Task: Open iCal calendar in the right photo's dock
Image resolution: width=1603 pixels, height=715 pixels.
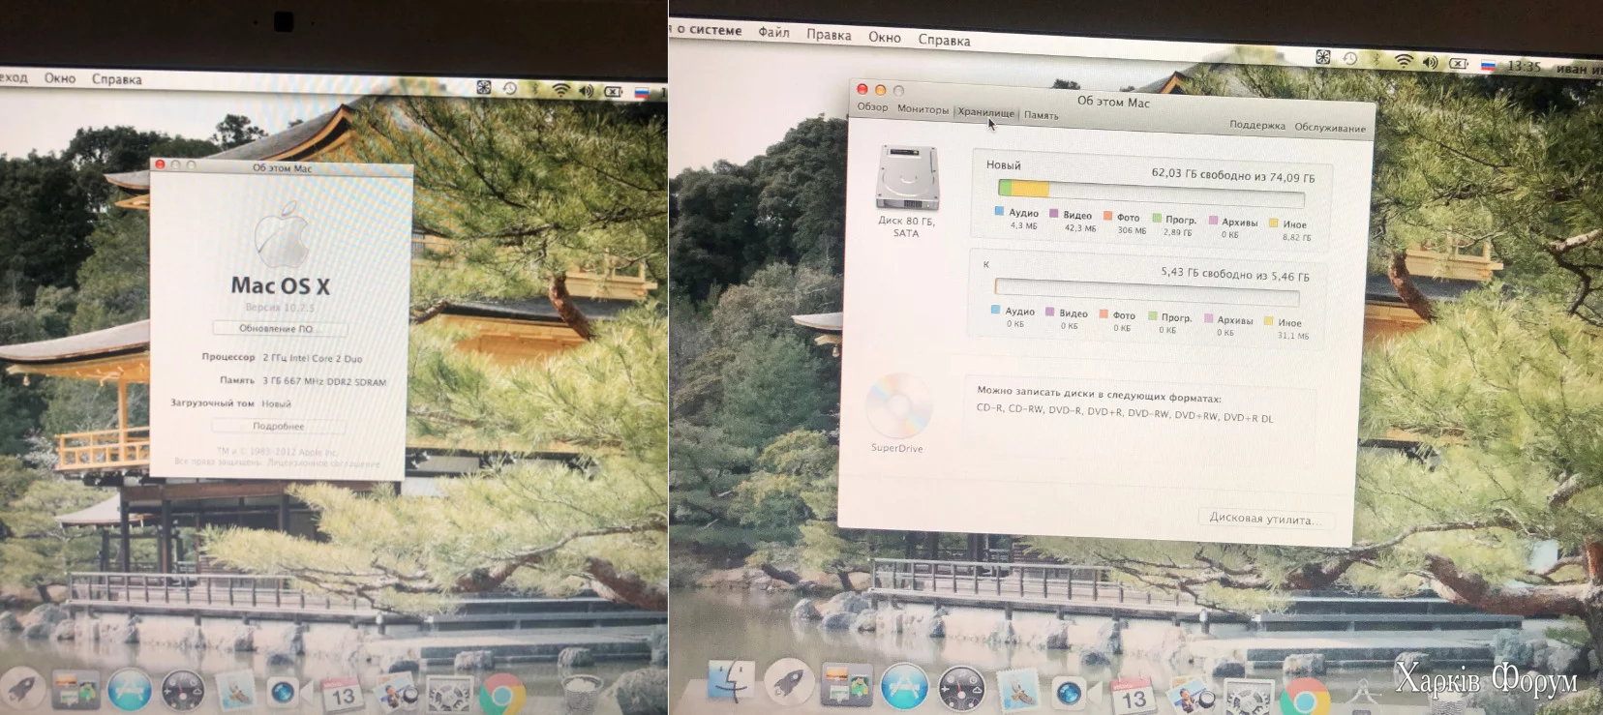Action: [x=1133, y=695]
